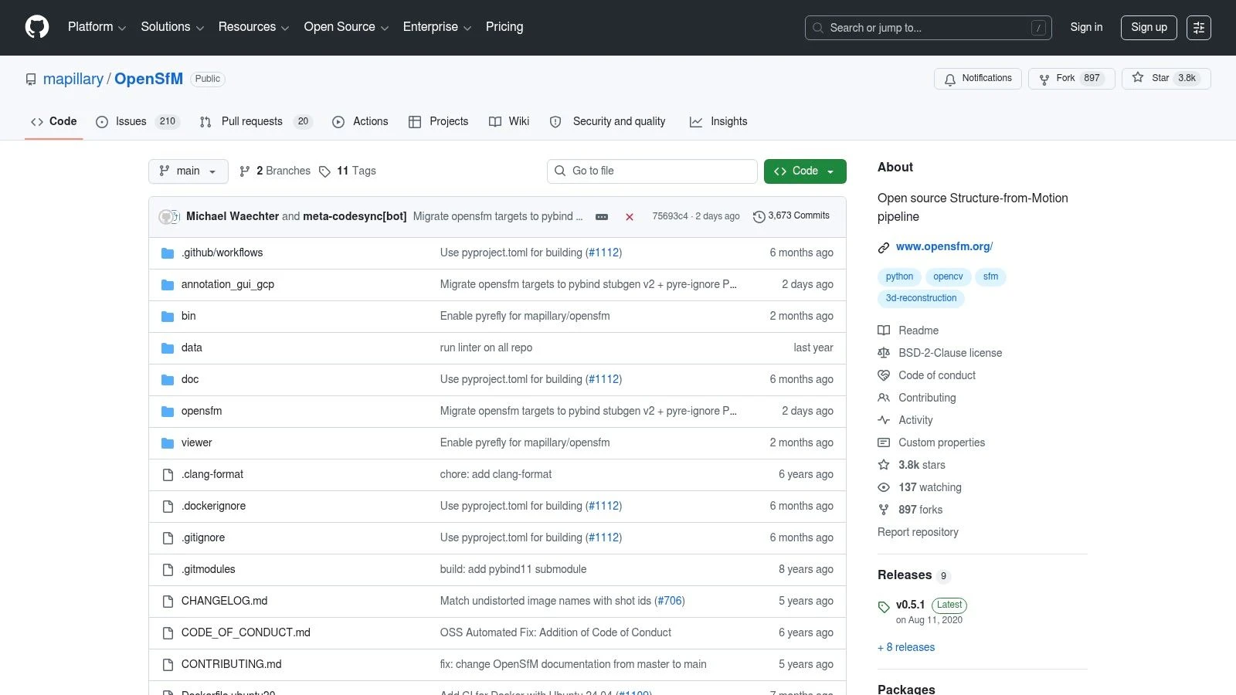This screenshot has width=1236, height=695.
Task: Open pull request #706 link
Action: (669, 601)
